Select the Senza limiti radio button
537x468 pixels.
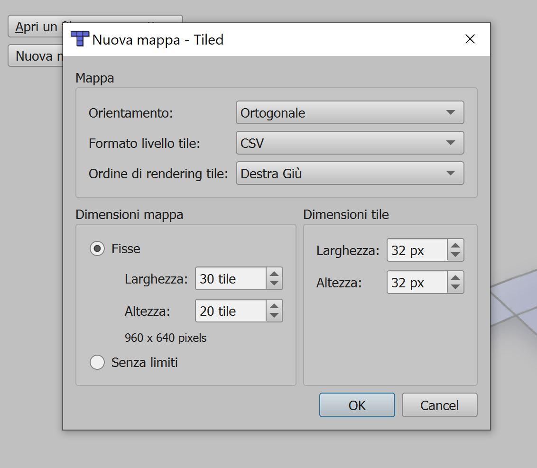pos(97,362)
